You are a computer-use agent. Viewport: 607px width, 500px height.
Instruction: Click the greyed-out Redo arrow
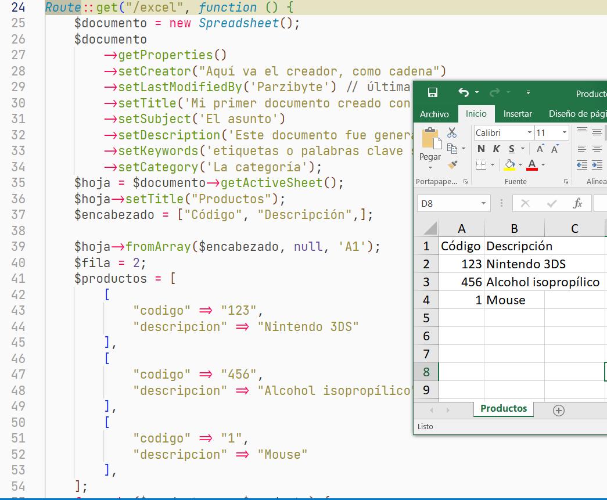[494, 92]
